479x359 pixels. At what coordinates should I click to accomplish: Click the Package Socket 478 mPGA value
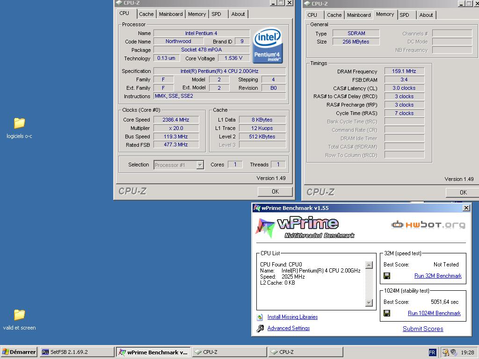pos(202,50)
